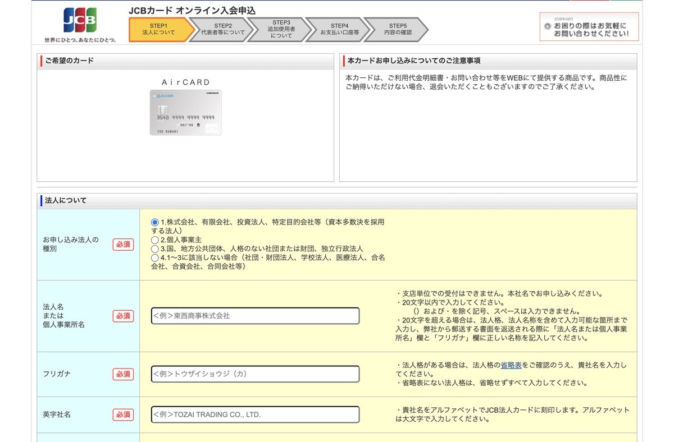Click the AirCARD card image
The image size is (674, 442).
pos(185,112)
